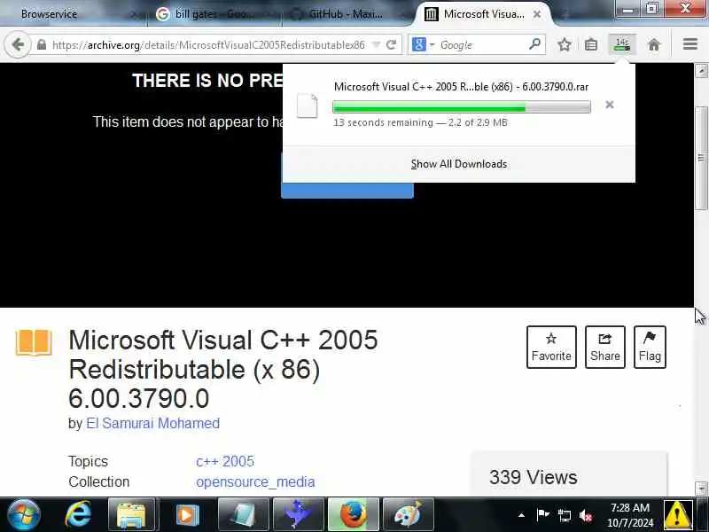Reload the page with the refresh icon
Viewport: 709px width, 532px height.
coord(392,45)
